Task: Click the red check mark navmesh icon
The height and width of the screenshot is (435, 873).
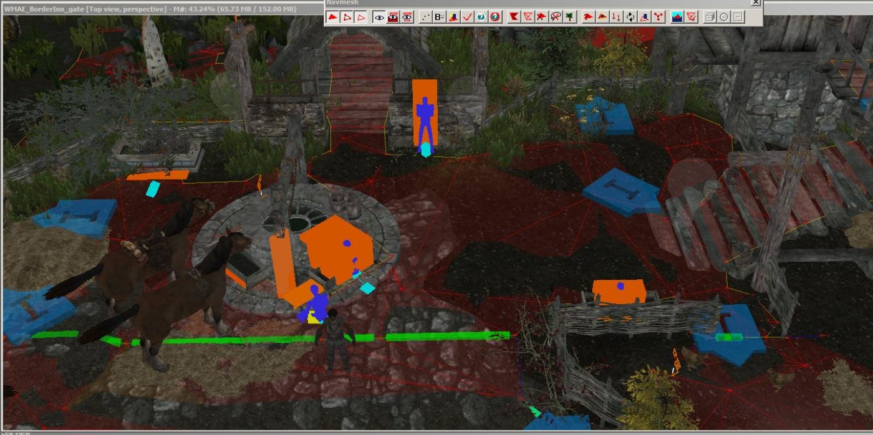Action: tap(467, 17)
